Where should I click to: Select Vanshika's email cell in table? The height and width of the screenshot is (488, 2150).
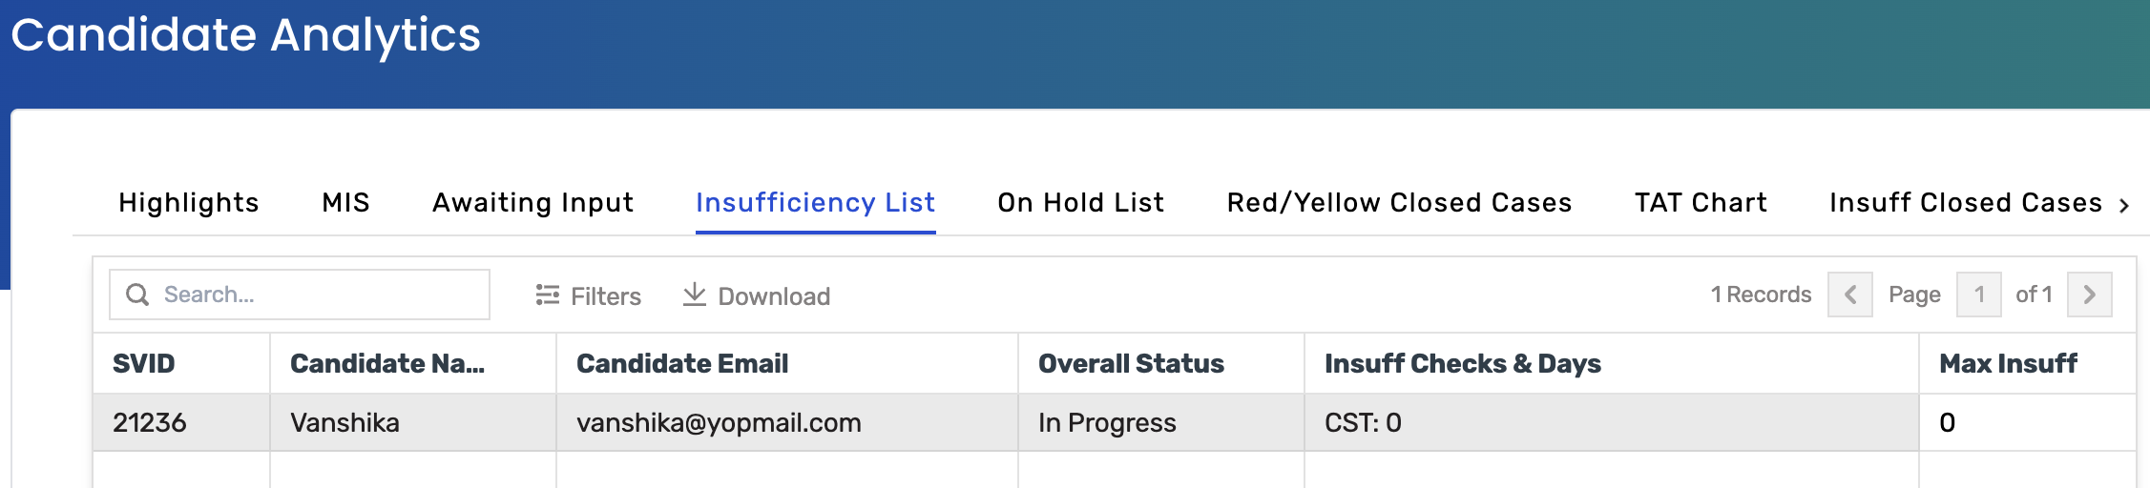click(719, 423)
